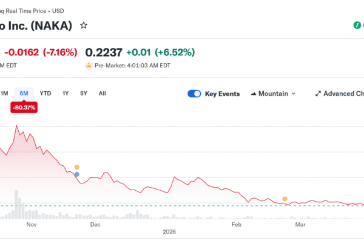The image size is (364, 243).
Task: Click the Pre-Market 4:01:03 AM EDT timestamp
Action: (x=132, y=66)
